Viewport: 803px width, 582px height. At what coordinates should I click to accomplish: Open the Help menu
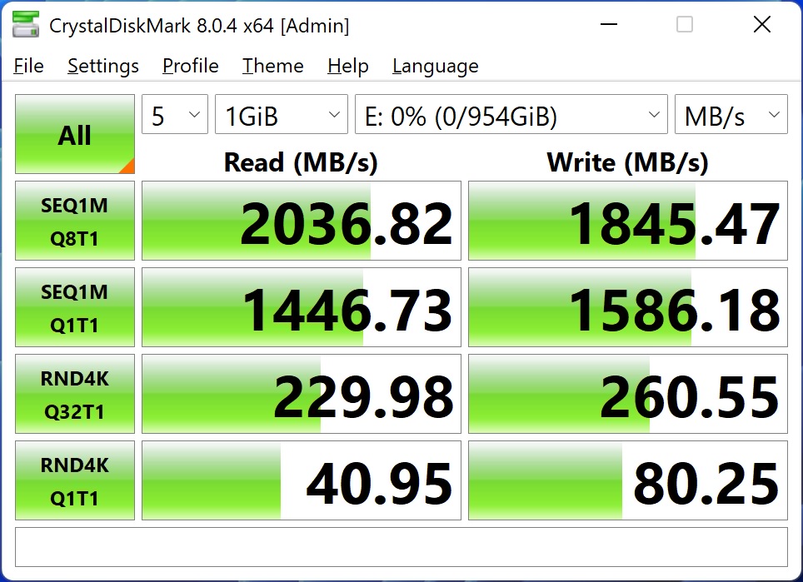pyautogui.click(x=348, y=66)
